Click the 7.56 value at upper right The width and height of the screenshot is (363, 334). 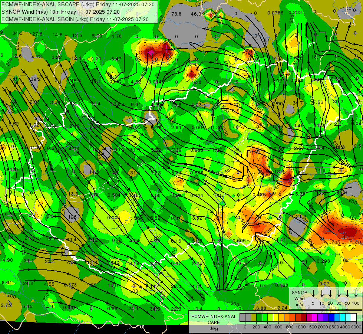point(318,102)
